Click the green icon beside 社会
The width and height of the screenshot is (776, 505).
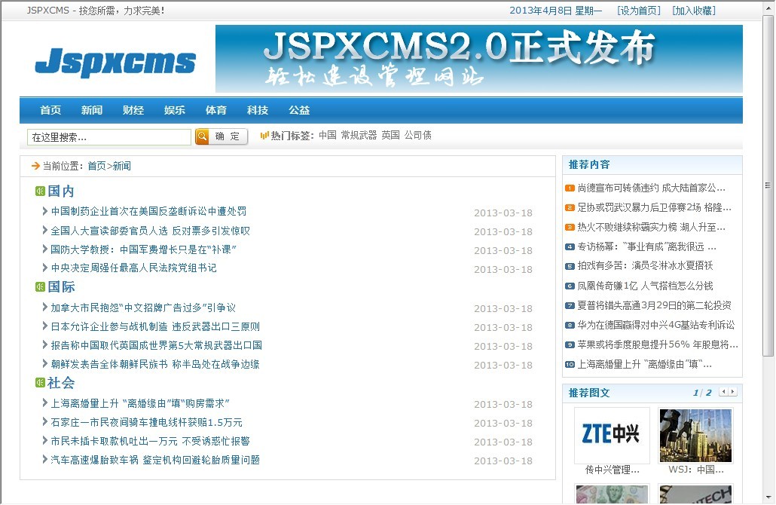(x=40, y=383)
